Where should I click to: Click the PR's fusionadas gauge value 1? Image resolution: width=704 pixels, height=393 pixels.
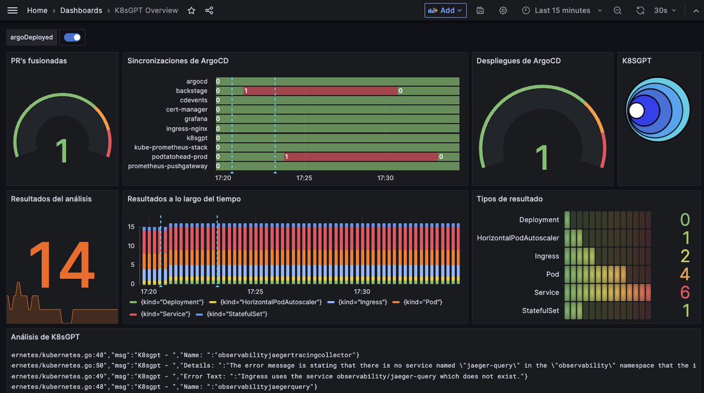coord(62,150)
